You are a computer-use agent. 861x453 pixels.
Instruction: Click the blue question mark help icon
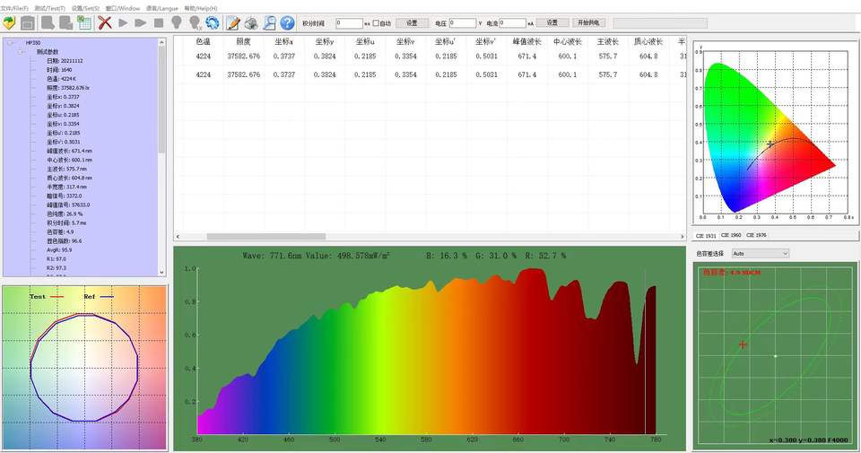287,23
